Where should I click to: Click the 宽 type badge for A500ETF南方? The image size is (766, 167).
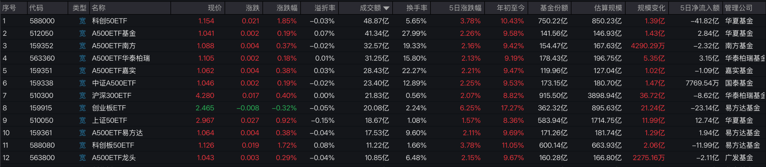(82, 46)
